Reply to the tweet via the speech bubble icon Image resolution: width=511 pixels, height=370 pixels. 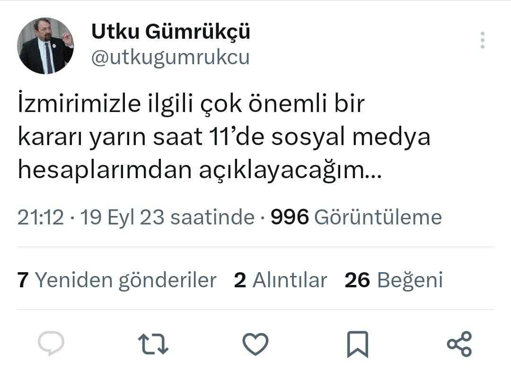pos(51,344)
